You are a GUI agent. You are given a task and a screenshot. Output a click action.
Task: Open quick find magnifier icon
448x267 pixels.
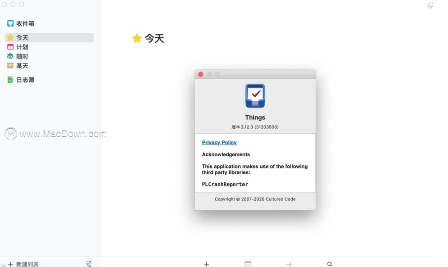coord(330,264)
